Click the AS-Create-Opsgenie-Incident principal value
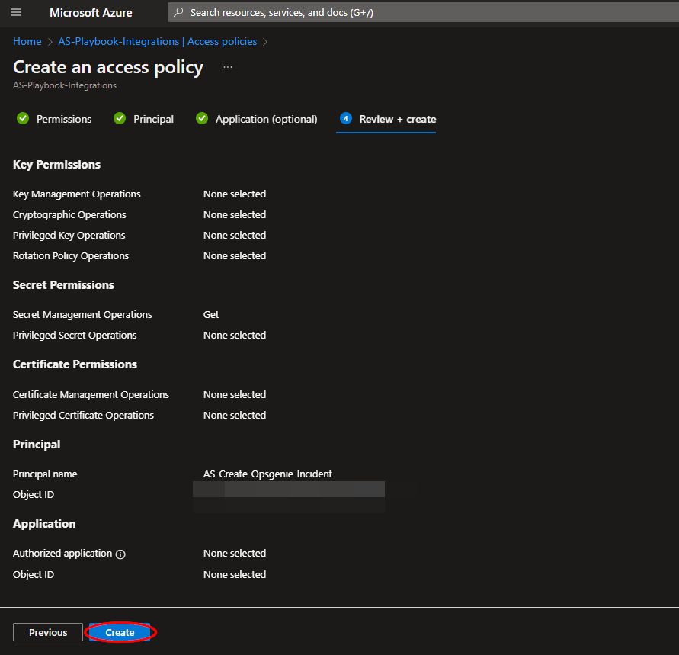679x655 pixels. (x=267, y=474)
